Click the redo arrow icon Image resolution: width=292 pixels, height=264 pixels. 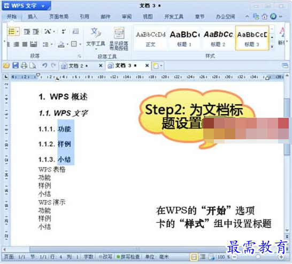[x=53, y=65]
